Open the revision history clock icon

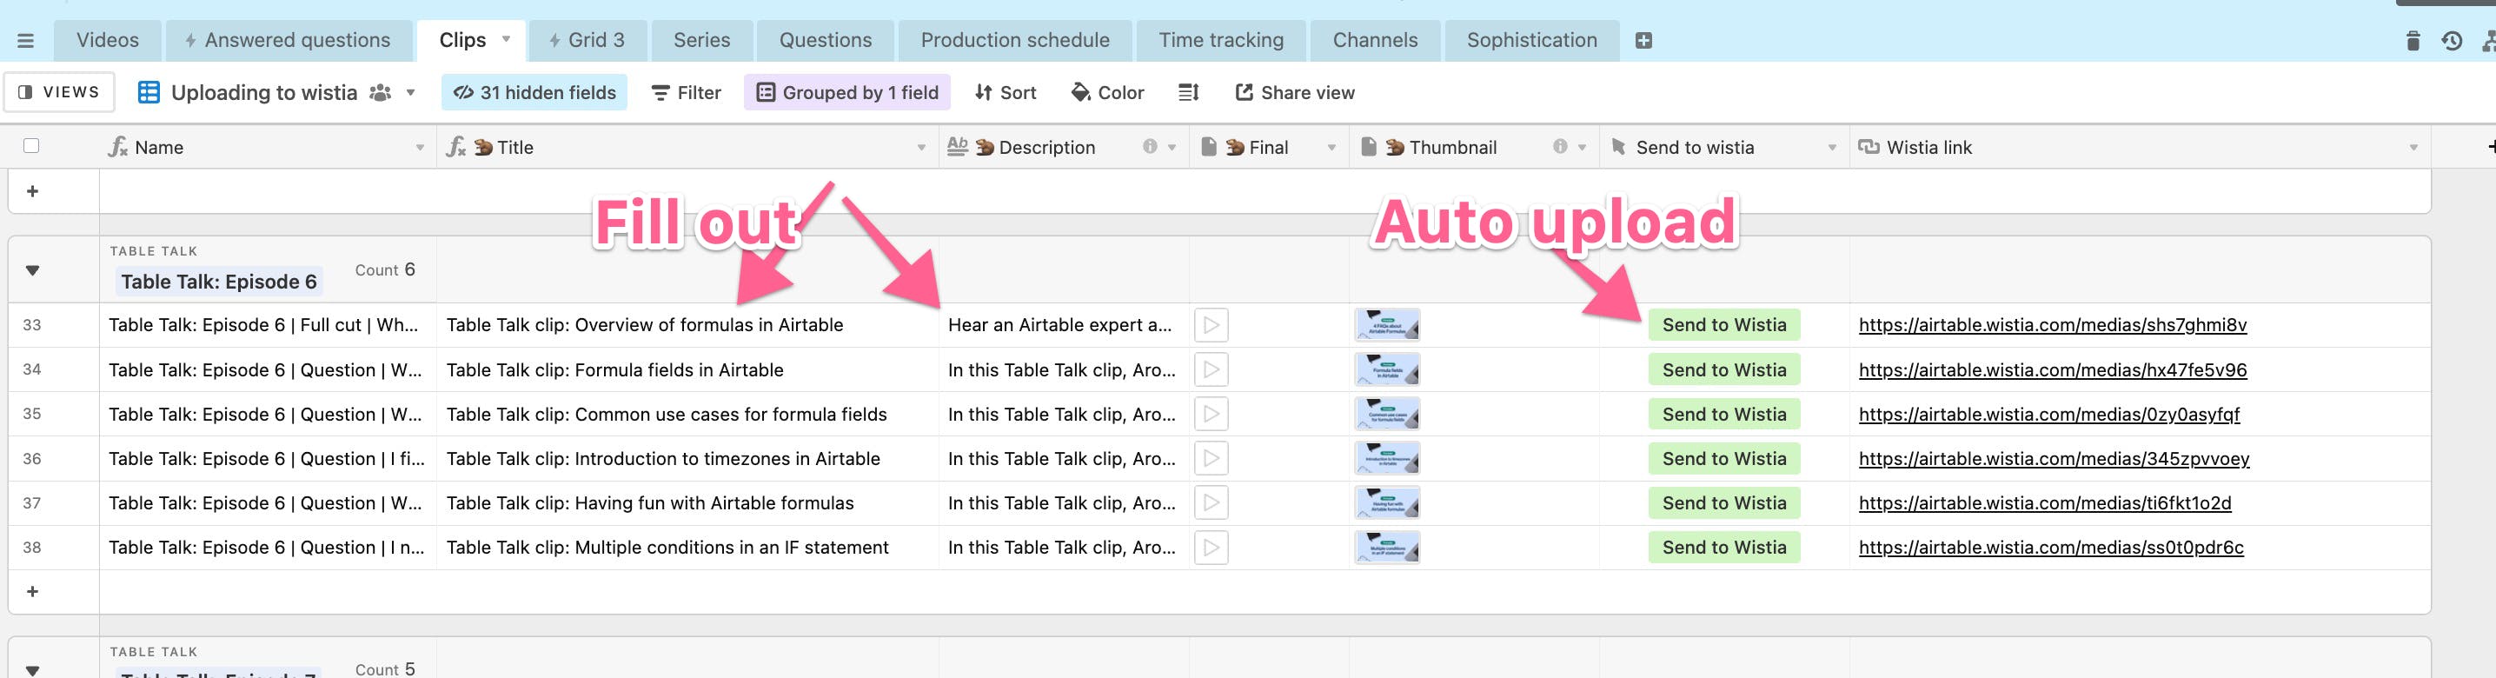click(x=2452, y=41)
